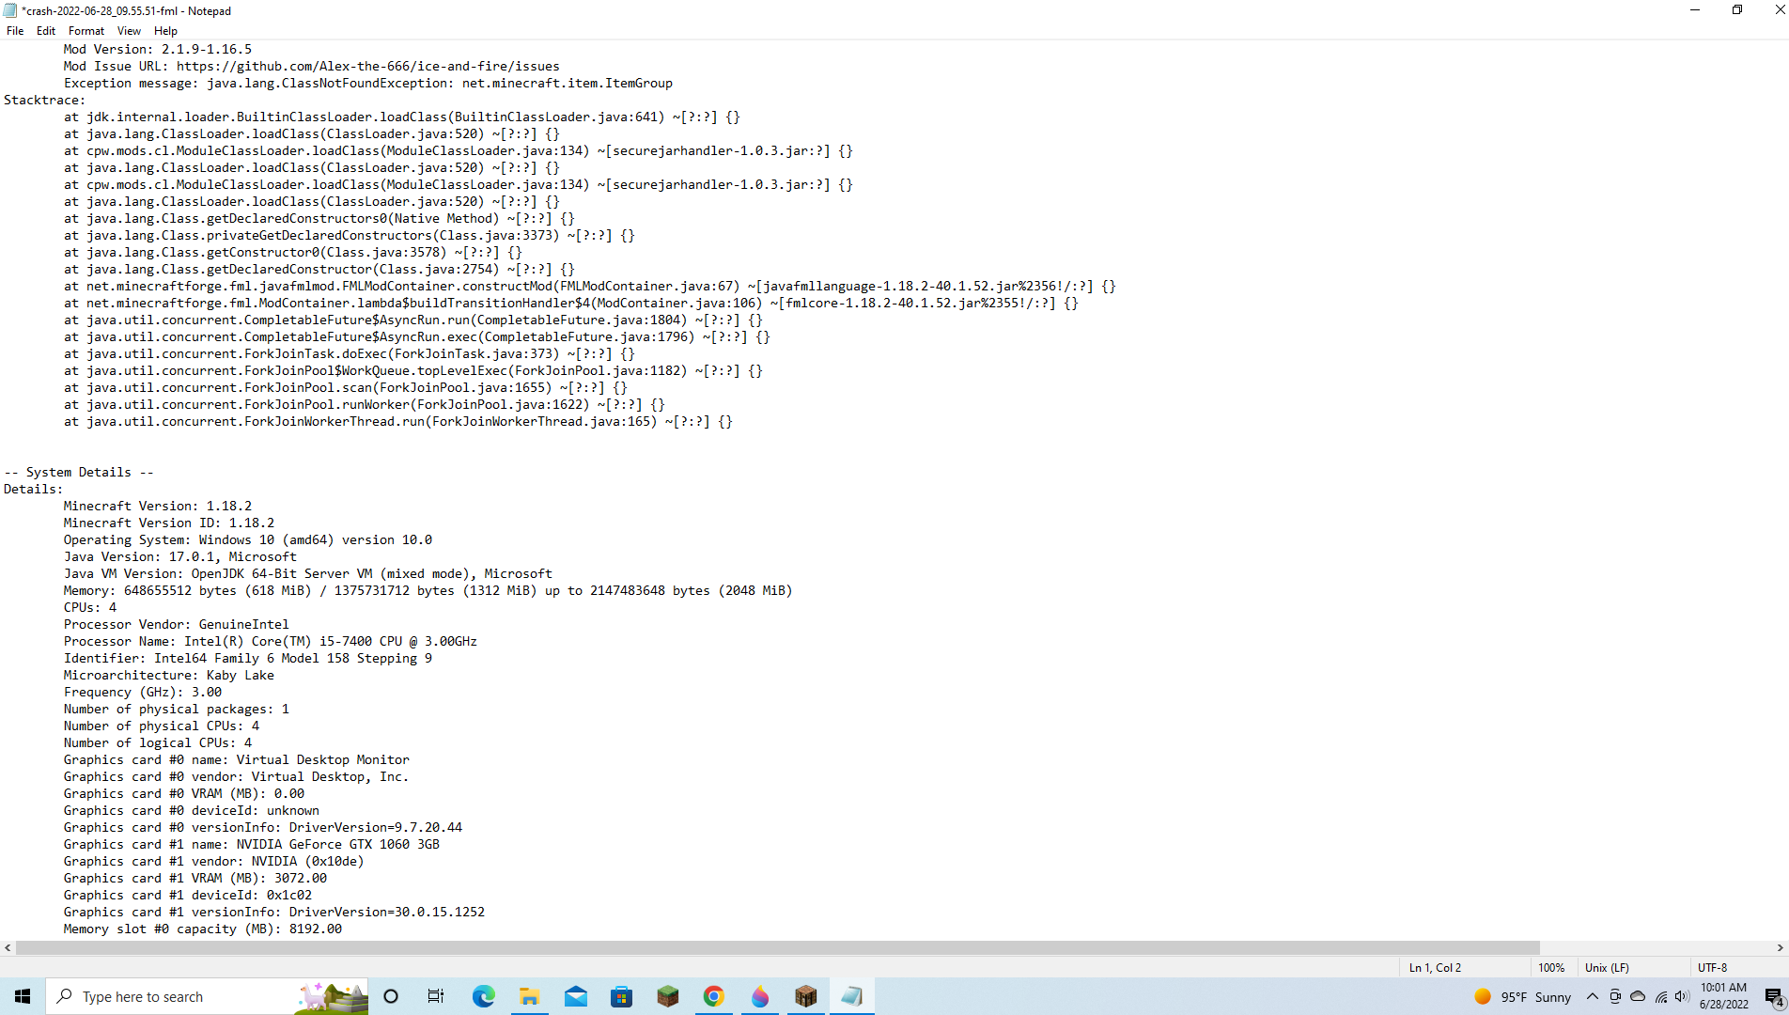Open the Mail app

click(x=576, y=996)
